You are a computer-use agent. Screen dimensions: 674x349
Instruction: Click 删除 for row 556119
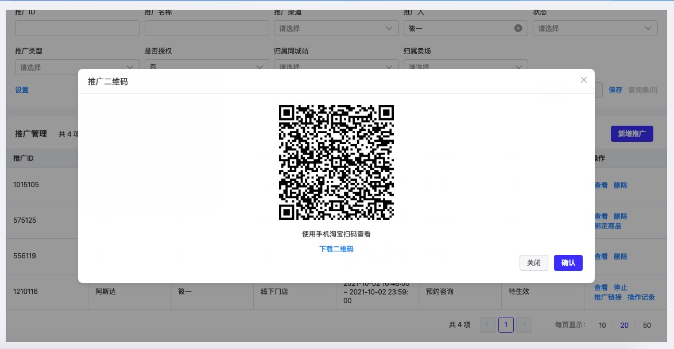pyautogui.click(x=620, y=257)
